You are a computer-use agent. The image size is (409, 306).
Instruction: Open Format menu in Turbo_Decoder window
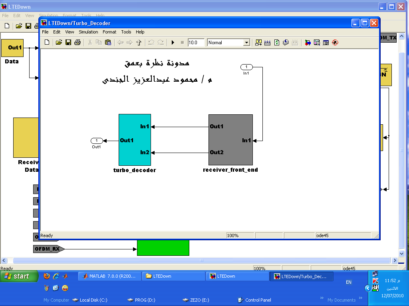[x=109, y=32]
